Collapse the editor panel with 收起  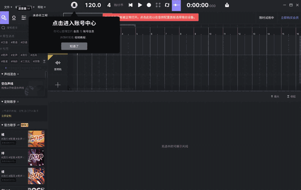tap(291, 97)
